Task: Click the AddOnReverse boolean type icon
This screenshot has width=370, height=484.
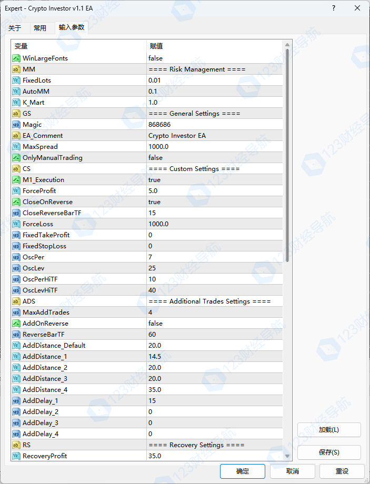Action: point(16,324)
